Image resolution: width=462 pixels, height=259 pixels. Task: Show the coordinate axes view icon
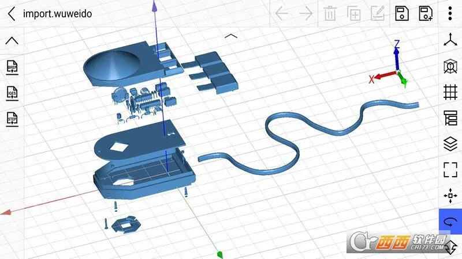[x=450, y=40]
